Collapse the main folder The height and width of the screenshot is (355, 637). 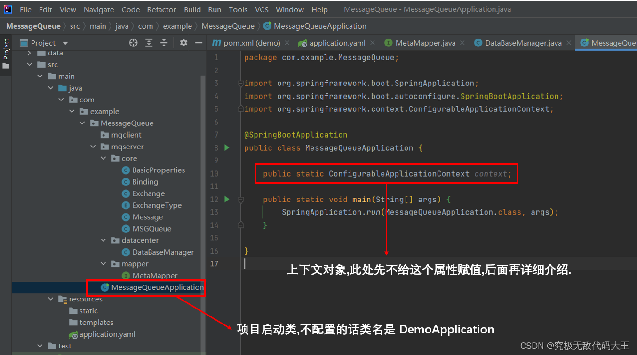click(40, 76)
